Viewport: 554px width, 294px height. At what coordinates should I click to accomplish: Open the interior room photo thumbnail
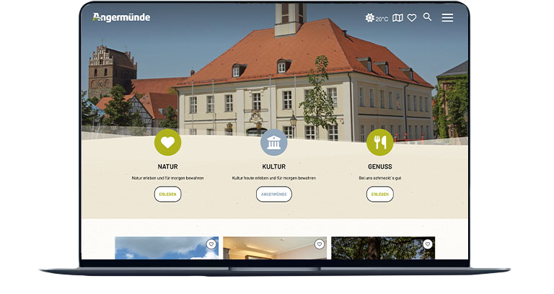(275, 248)
